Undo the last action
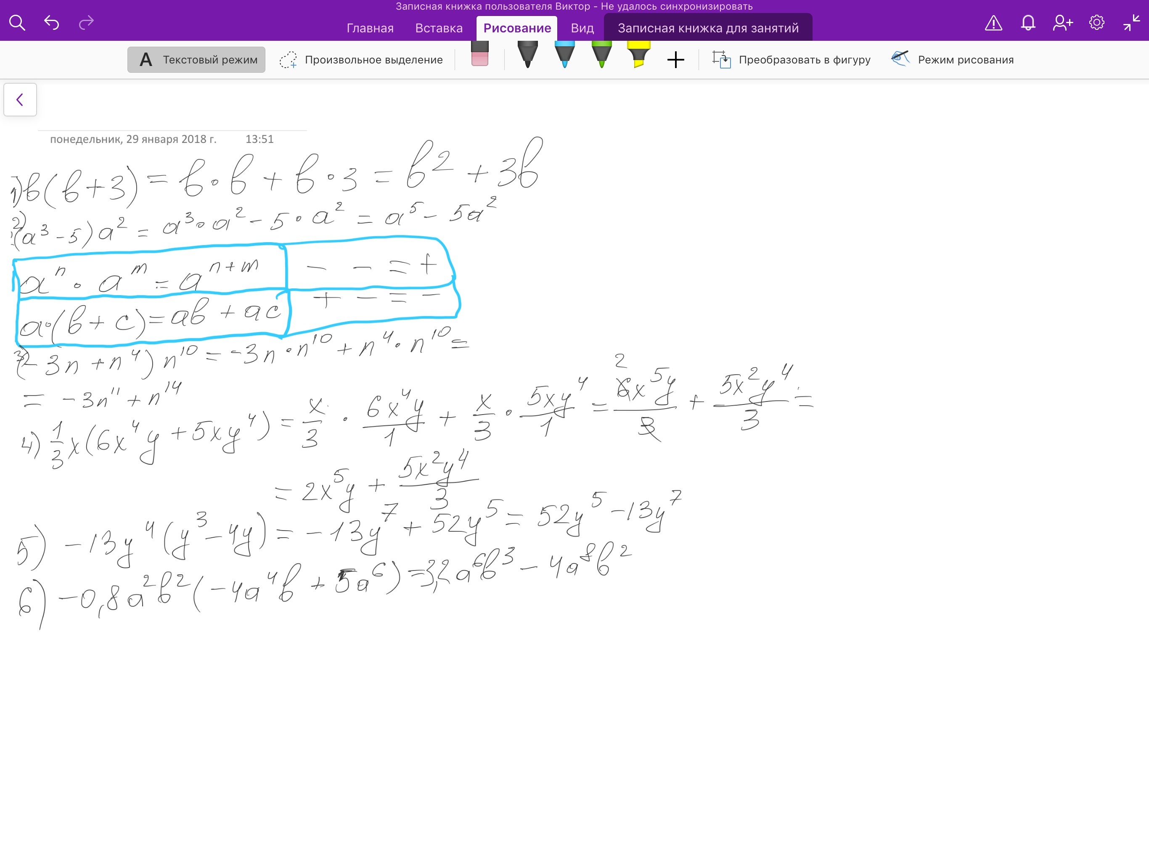This screenshot has height=861, width=1149. pyautogui.click(x=51, y=22)
